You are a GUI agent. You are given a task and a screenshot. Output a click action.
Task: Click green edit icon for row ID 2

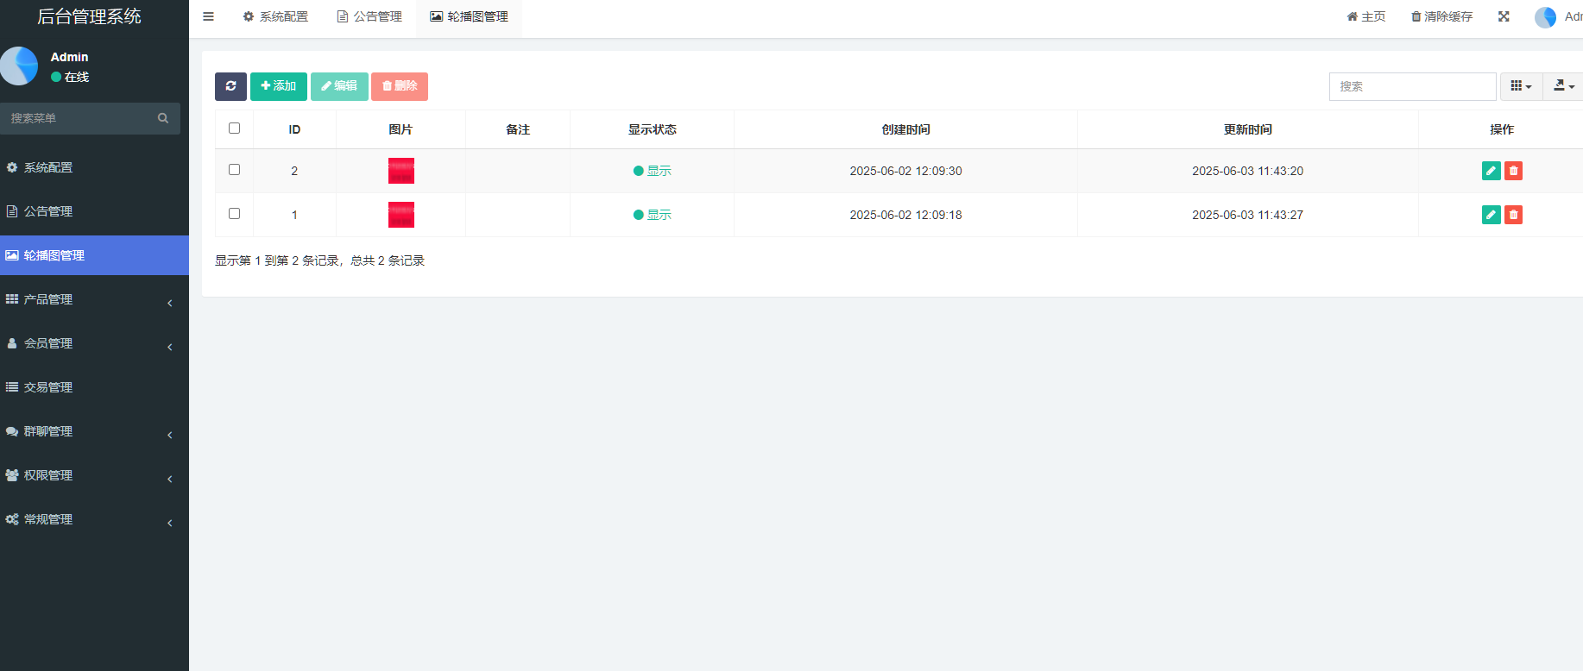1491,171
